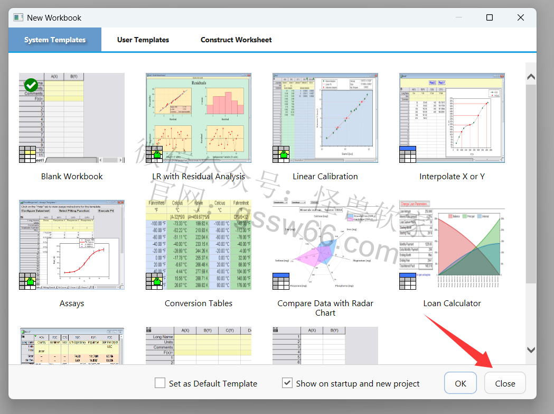Click the New Workbook title bar icon
Viewport: 554px width, 414px height.
coord(18,17)
